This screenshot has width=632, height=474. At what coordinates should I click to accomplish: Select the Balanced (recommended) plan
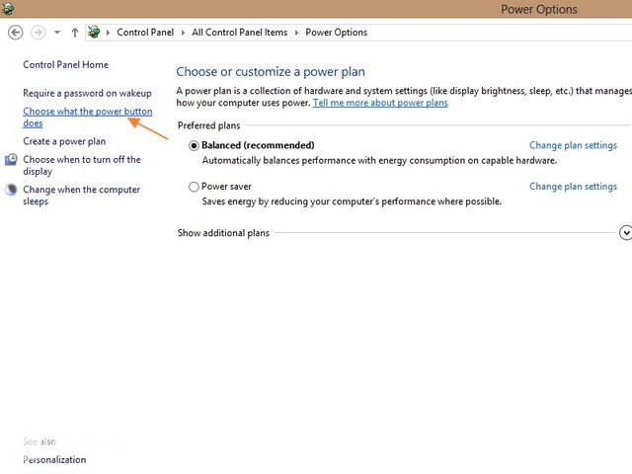[194, 145]
